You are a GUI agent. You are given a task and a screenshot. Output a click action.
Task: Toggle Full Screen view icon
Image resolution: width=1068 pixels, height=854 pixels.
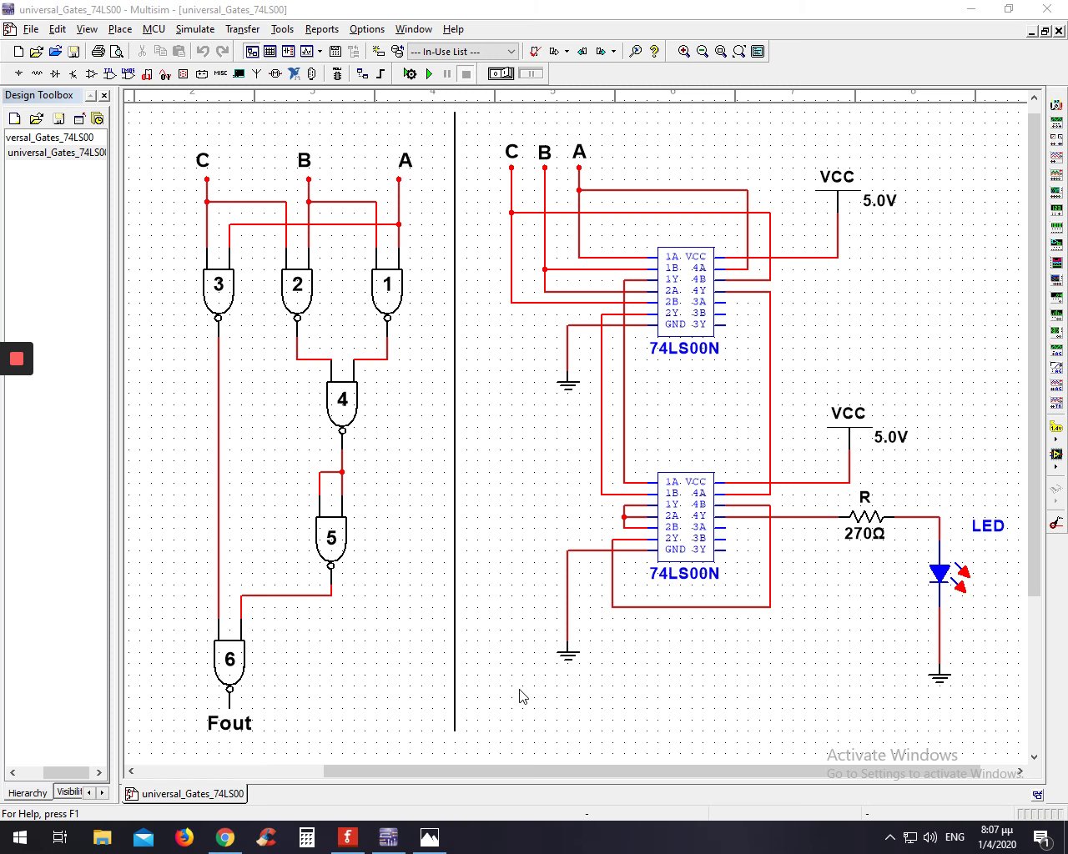(x=758, y=52)
